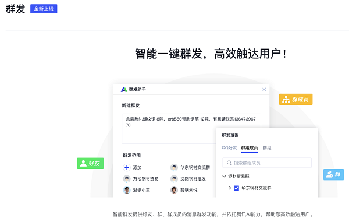The image size is (349, 222).
Task: Click the 搜索群组成员 search field
Action: click(x=267, y=163)
